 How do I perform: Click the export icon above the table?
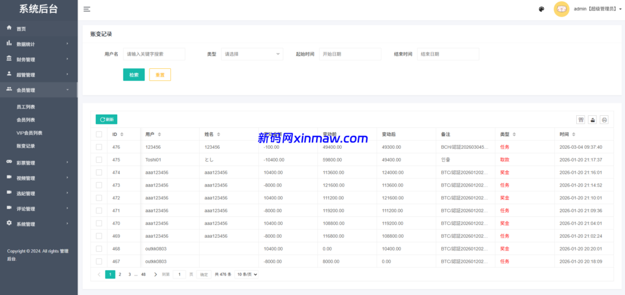(x=593, y=119)
